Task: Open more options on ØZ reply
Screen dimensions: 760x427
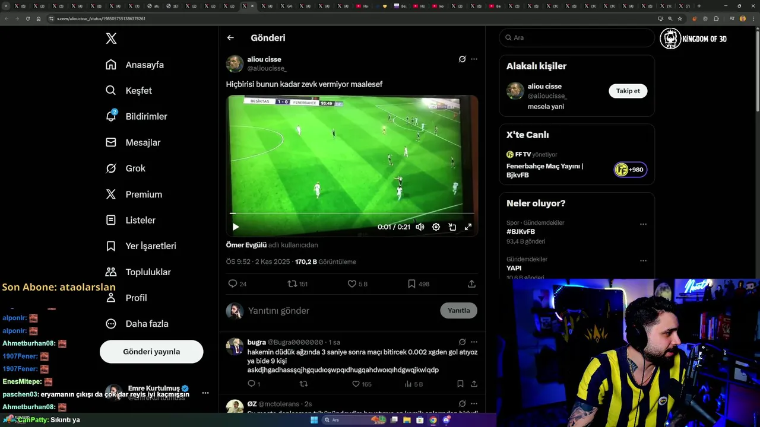Action: 474,404
